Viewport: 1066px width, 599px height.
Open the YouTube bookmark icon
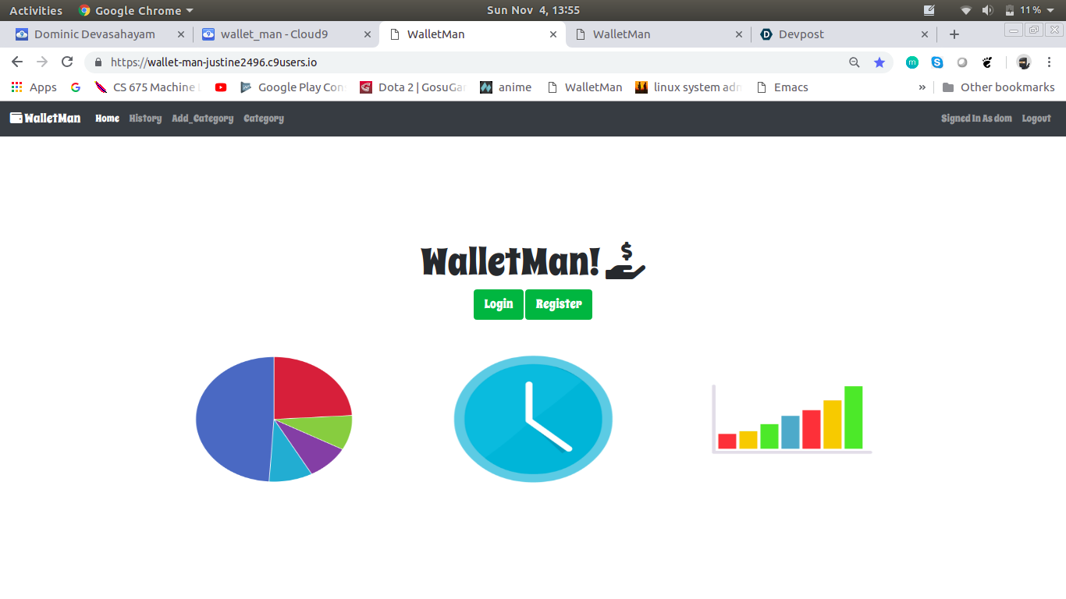pos(221,87)
